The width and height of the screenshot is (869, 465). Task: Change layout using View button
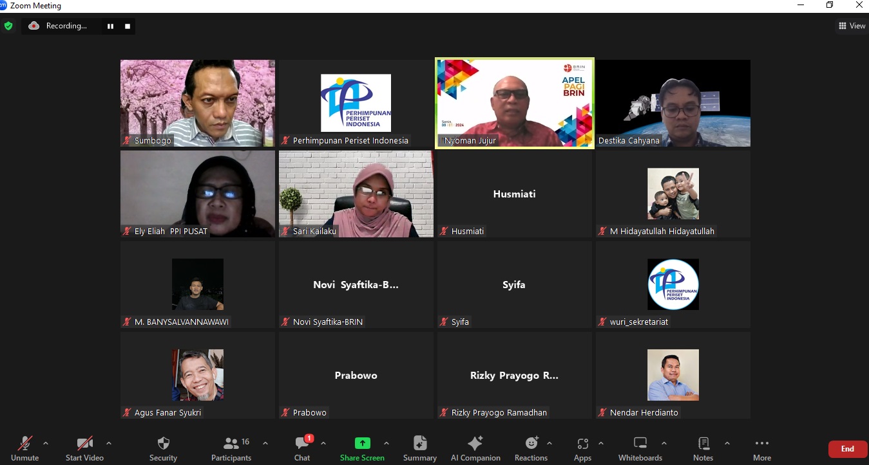click(852, 26)
